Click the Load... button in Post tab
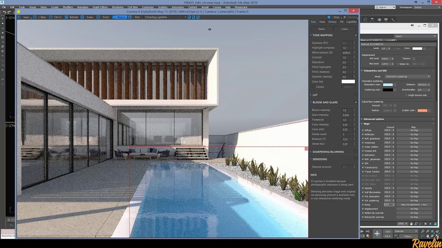Image resolution: width=442 pixels, height=248 pixels. point(345,29)
